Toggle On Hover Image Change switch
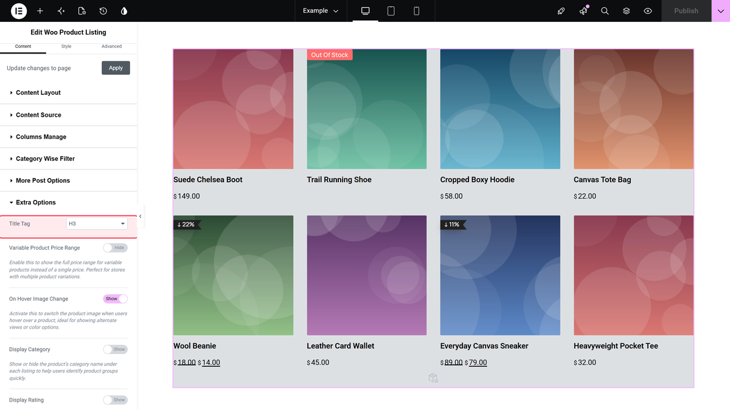Screen dimensions: 730x410 [x=115, y=299]
